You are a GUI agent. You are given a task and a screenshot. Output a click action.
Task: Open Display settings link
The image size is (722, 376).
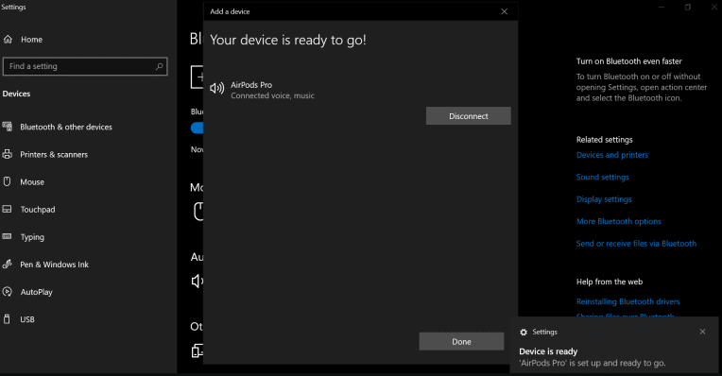pos(604,199)
